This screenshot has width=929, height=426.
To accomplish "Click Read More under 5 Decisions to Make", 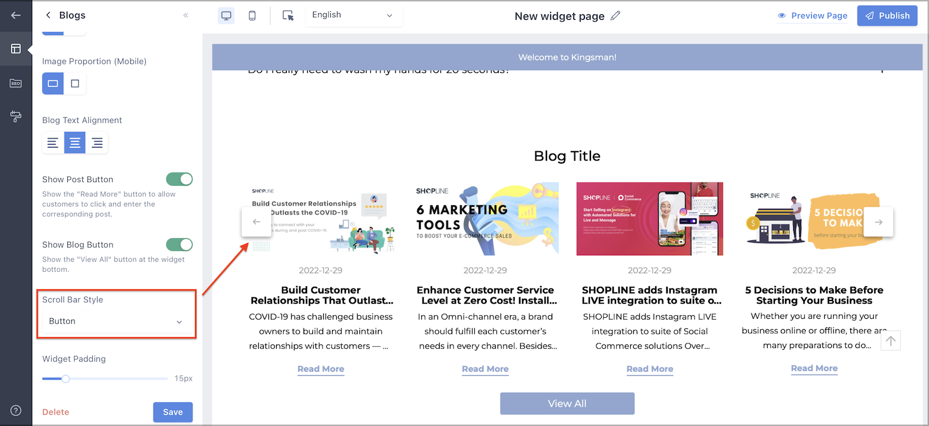I will point(814,368).
